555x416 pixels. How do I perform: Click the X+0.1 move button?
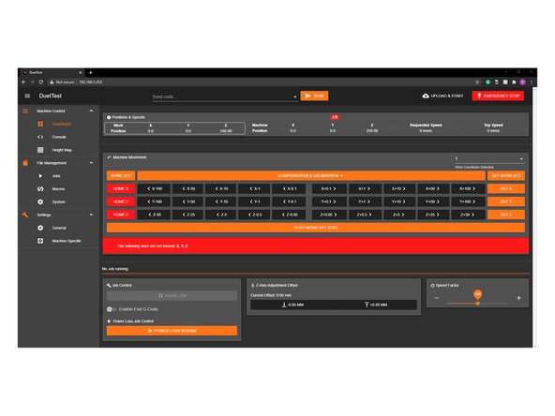point(328,189)
